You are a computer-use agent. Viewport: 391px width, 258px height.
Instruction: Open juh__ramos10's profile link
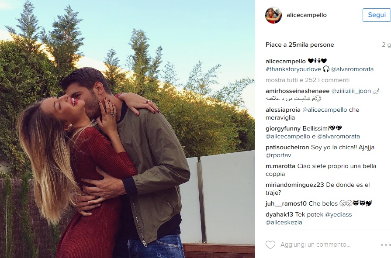coord(286,204)
